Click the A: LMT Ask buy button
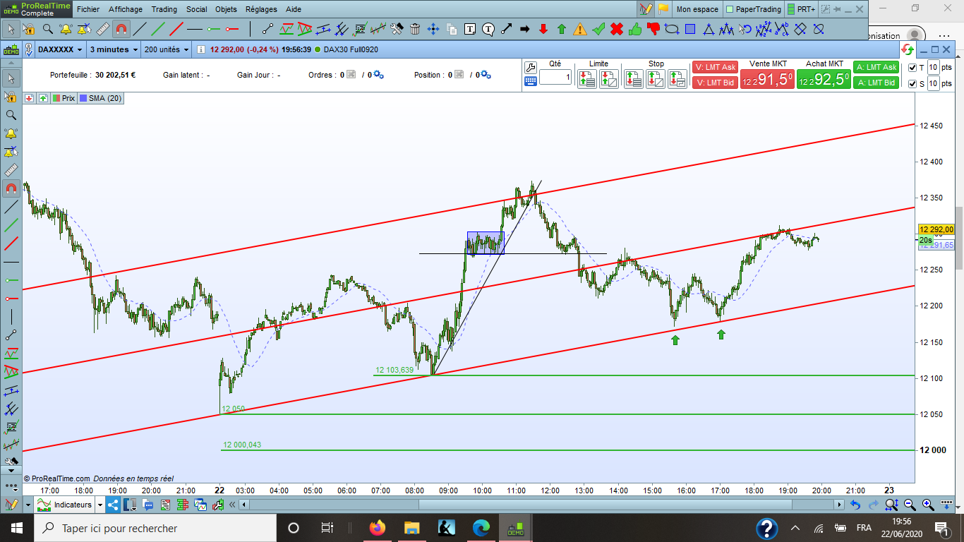 coord(876,67)
